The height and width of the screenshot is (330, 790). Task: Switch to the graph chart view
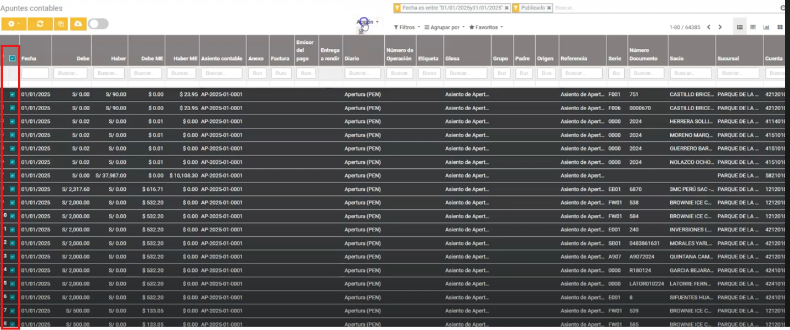pos(766,27)
